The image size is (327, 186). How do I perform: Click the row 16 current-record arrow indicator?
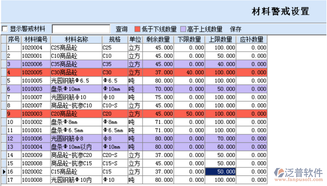(4, 172)
